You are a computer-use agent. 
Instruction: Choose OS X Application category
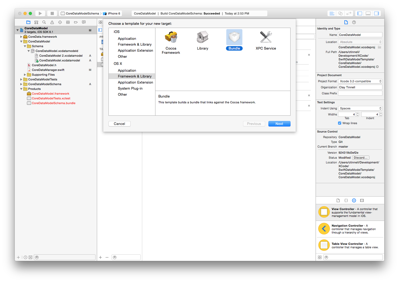tap(127, 71)
